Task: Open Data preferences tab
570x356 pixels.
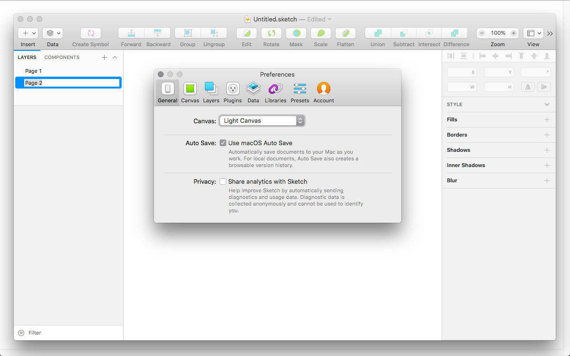Action: coord(253,93)
